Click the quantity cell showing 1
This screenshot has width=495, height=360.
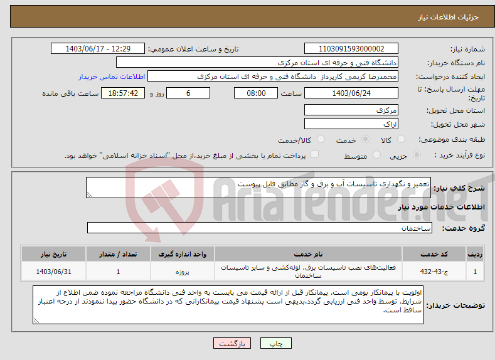point(118,272)
